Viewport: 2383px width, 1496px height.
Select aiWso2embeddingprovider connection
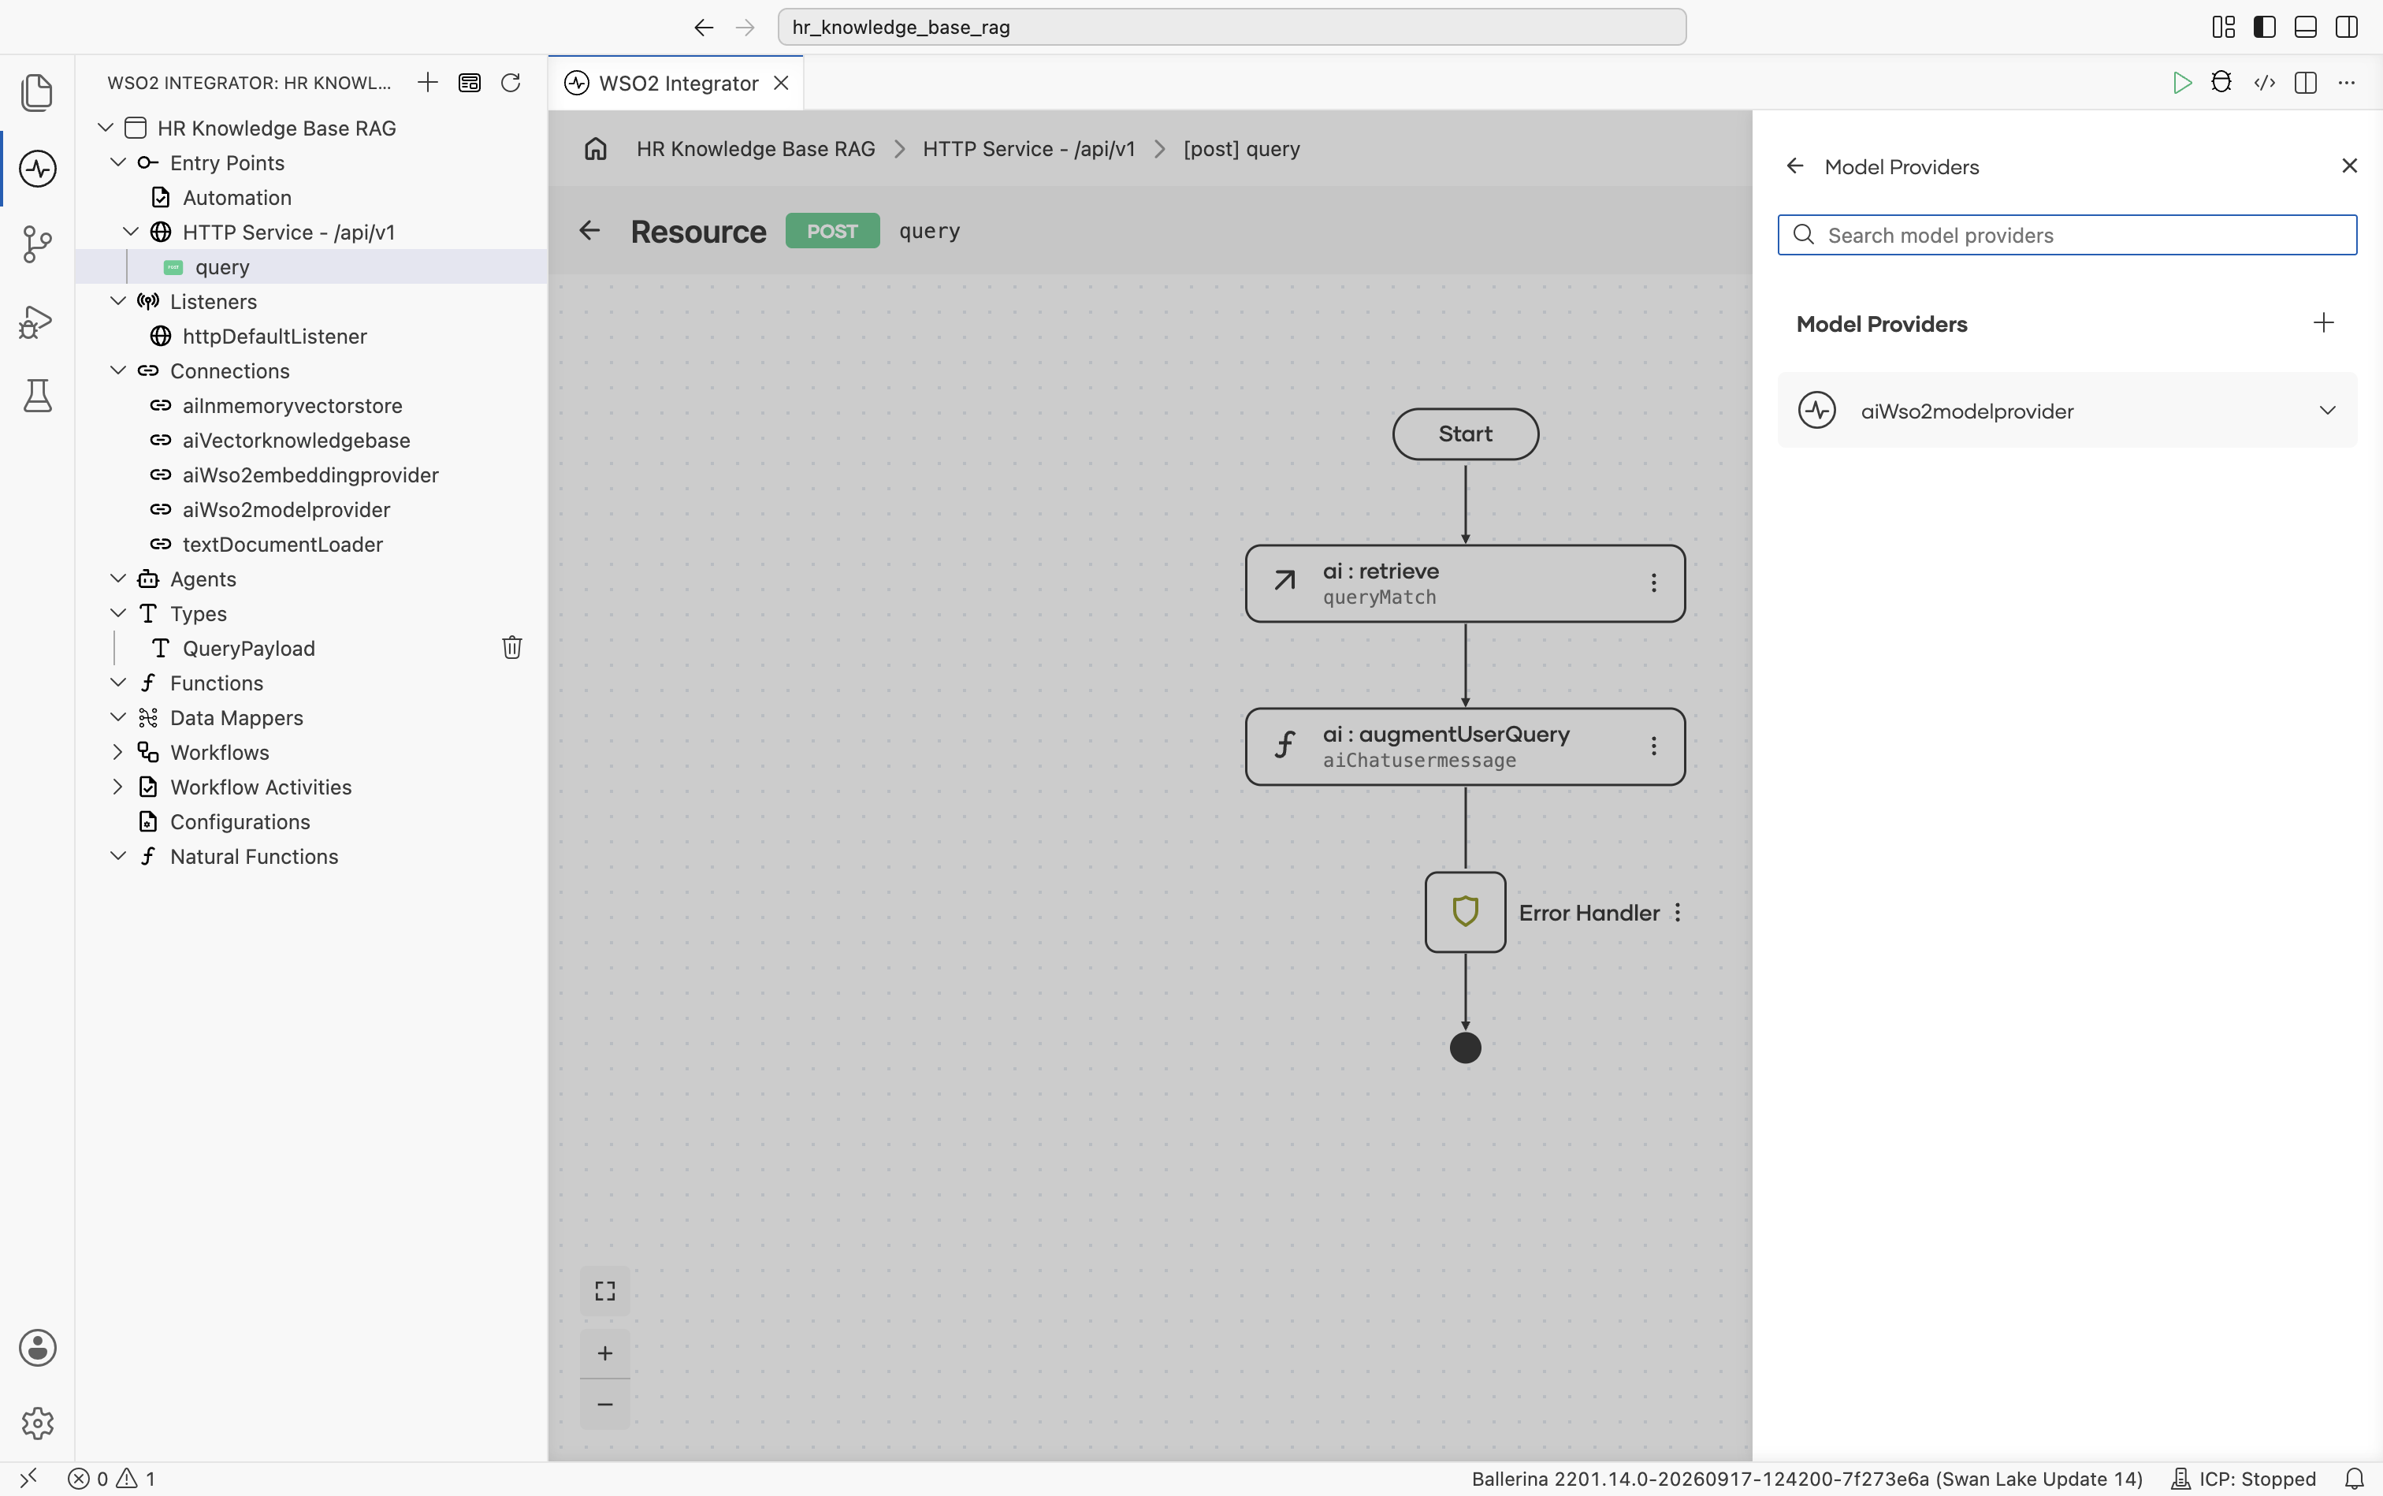(310, 475)
